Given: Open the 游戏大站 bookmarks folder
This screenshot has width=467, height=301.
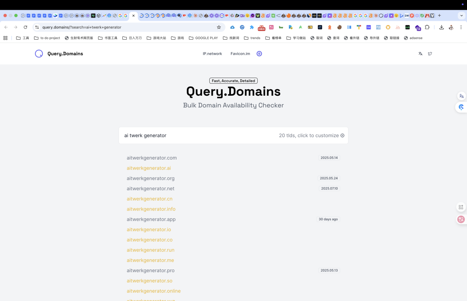Looking at the screenshot, I should click(157, 38).
